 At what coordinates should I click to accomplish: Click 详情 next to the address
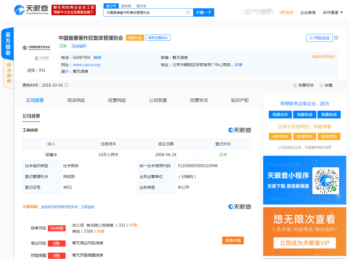pos(238,65)
